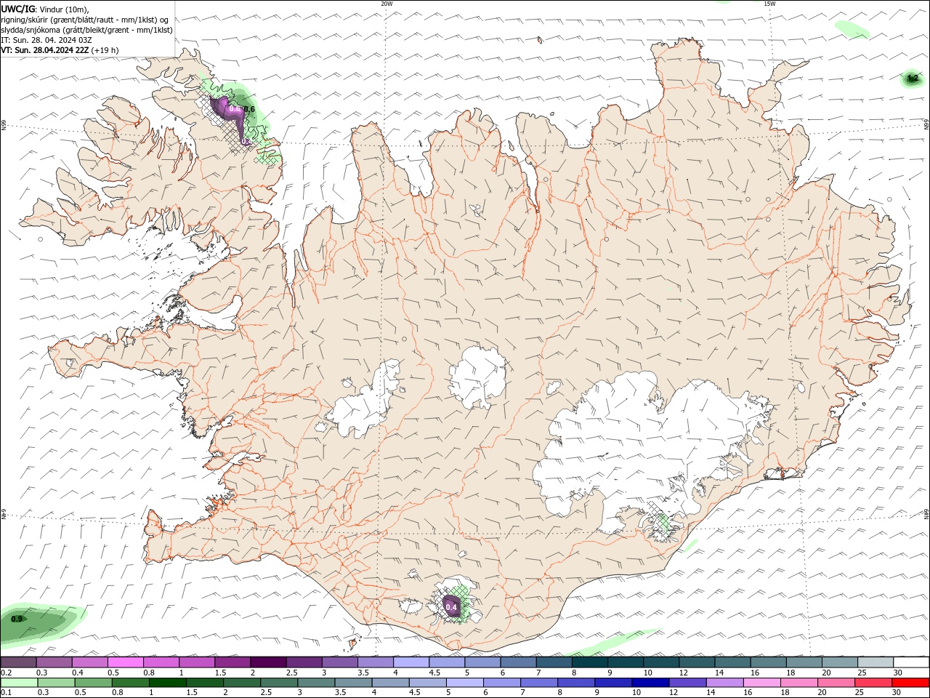The width and height of the screenshot is (930, 698).
Task: Pick top legend dark purple swatch between 2 and 2.5
Action: pyautogui.click(x=268, y=662)
